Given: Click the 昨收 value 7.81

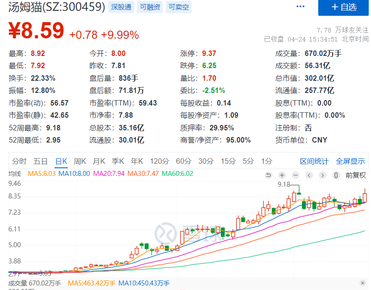Looking at the screenshot, I should 118,65.
